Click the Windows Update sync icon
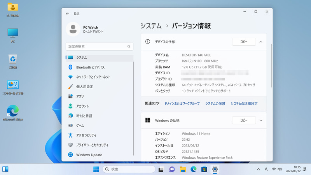The width and height of the screenshot is (311, 175). [x=70, y=154]
